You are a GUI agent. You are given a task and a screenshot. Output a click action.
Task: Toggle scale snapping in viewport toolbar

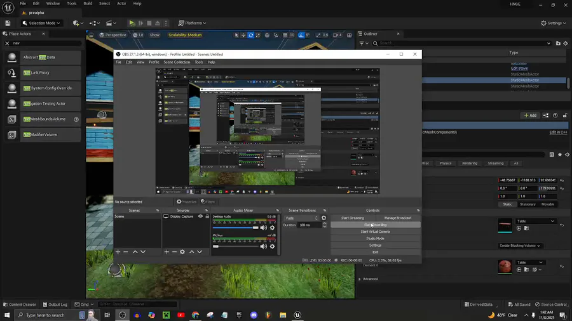pos(318,35)
